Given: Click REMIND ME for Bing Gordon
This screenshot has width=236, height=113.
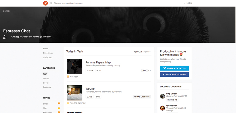Looking at the screenshot, I should tap(172, 100).
